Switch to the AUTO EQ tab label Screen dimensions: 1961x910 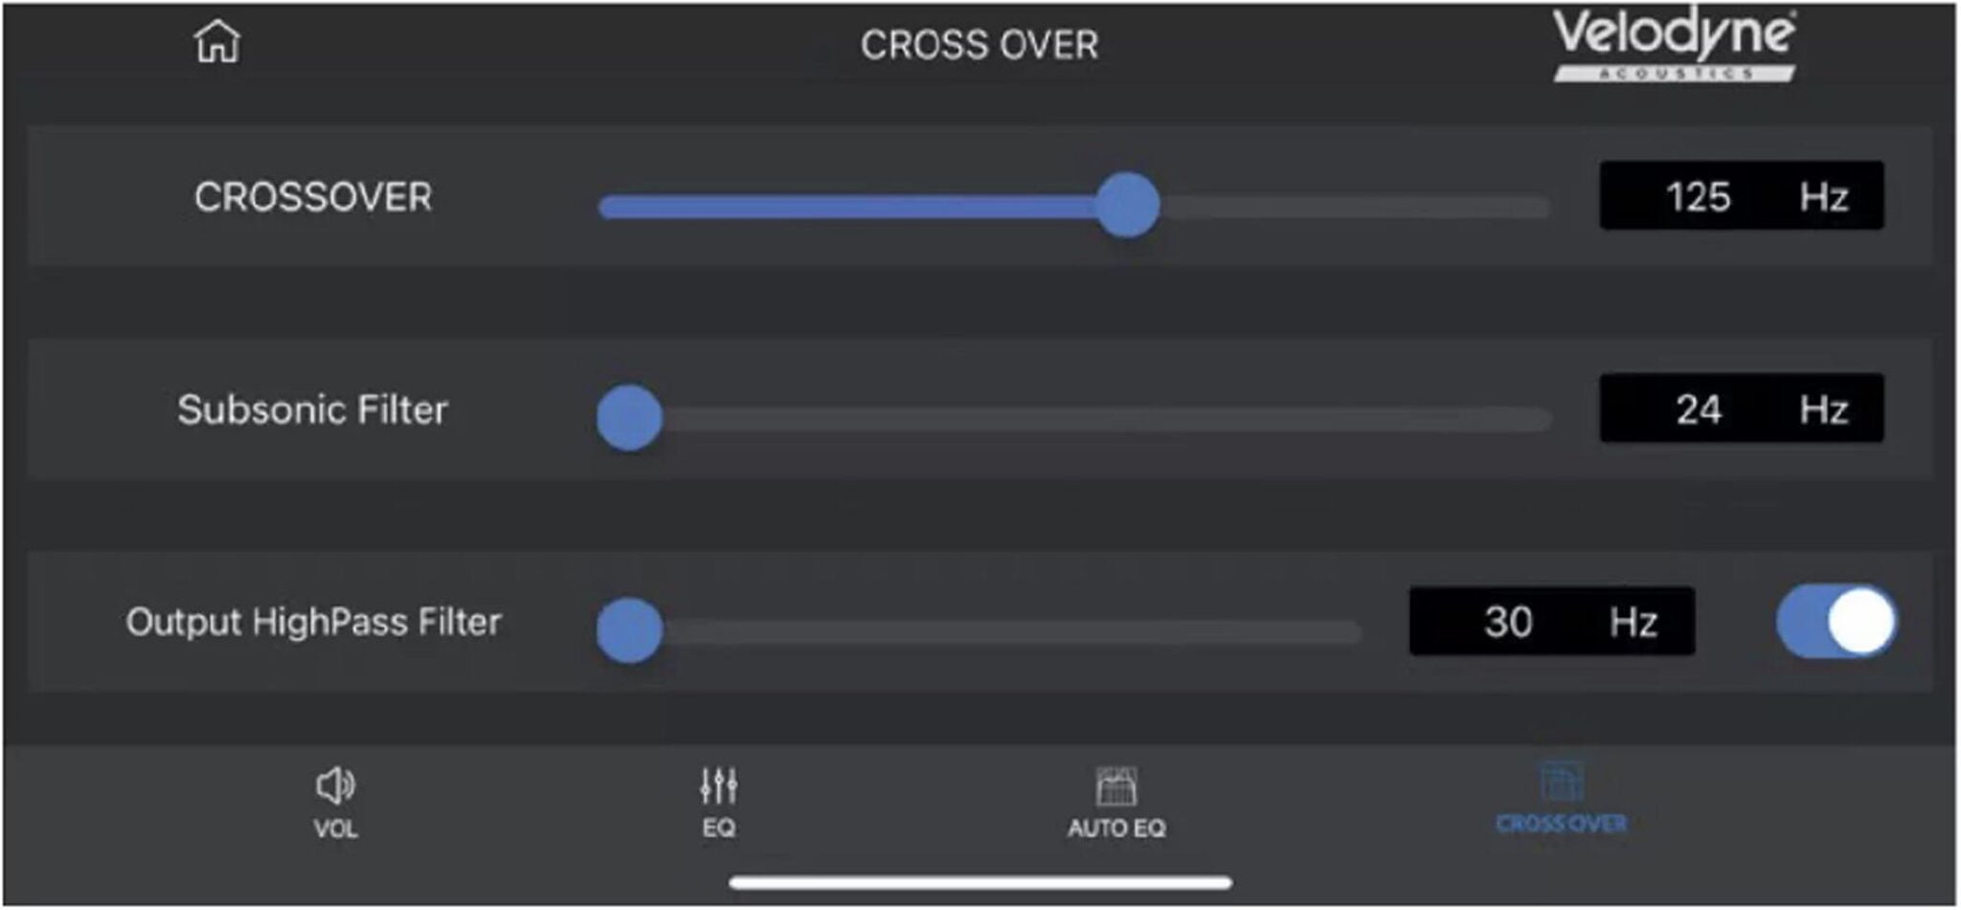[1116, 828]
